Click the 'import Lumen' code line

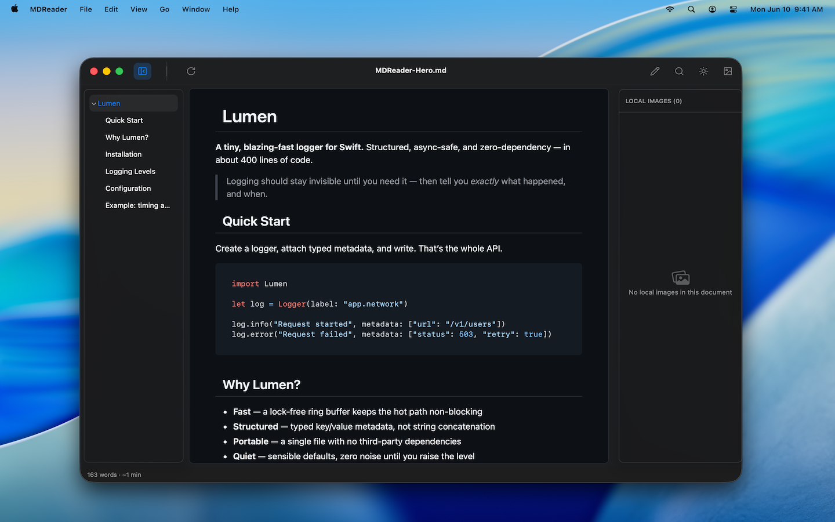259,284
